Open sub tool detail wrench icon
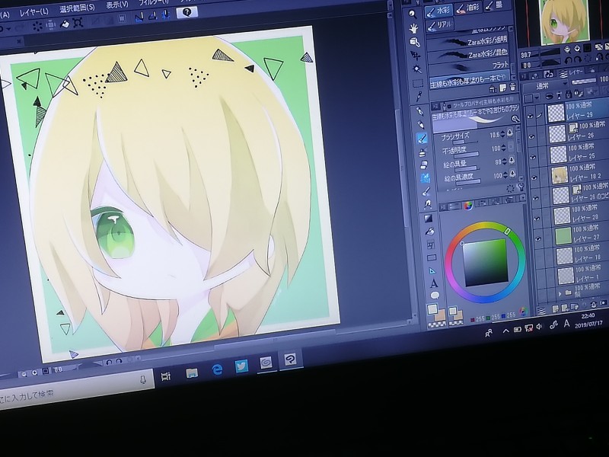Viewport: 609px width, 457px height. (521, 188)
